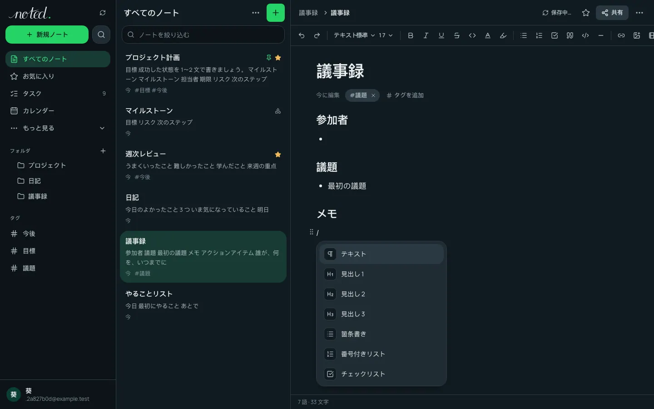This screenshot has height=409, width=654.
Task: Insert a bullet list from the toolbar
Action: point(524,35)
